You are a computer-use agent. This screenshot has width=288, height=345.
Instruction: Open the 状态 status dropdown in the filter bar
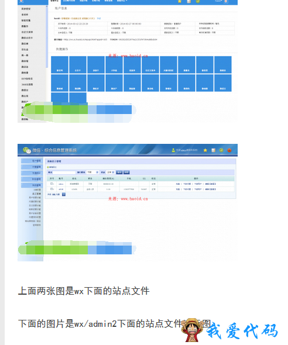pos(111,172)
